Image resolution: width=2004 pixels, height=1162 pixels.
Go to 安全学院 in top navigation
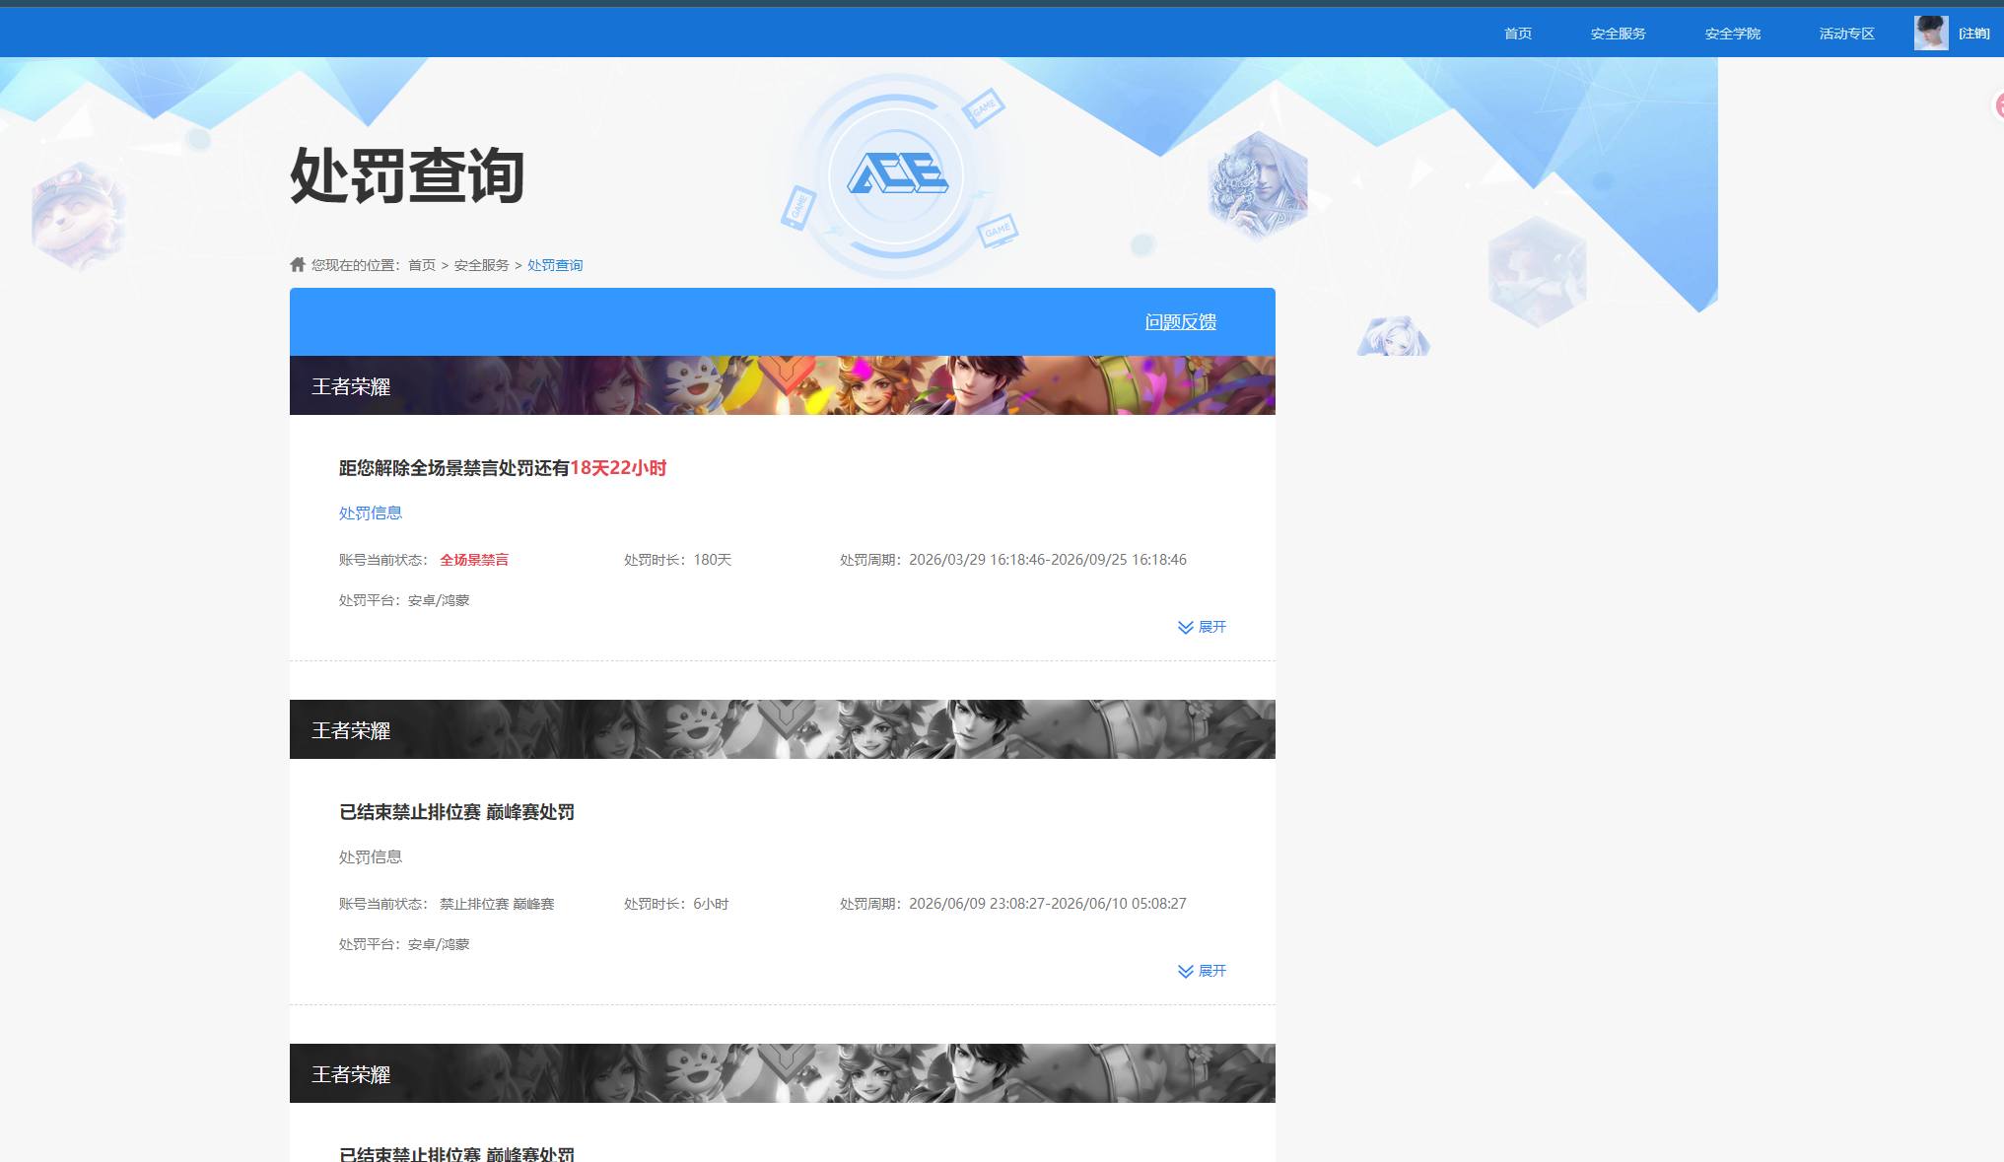1732,34
